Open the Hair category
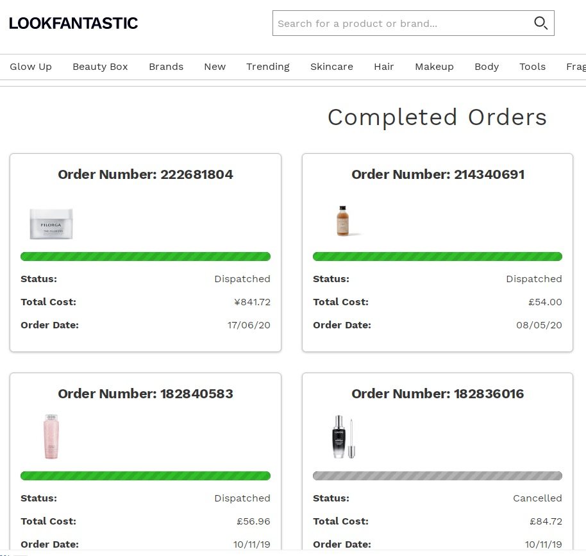586x556 pixels. click(x=384, y=67)
